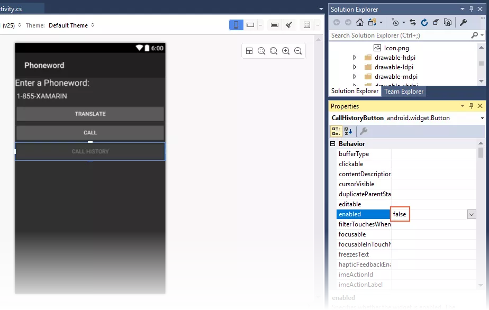Screen dimensions: 489x310
Task: Open the document tab list dropdown arrow
Action: (321, 9)
